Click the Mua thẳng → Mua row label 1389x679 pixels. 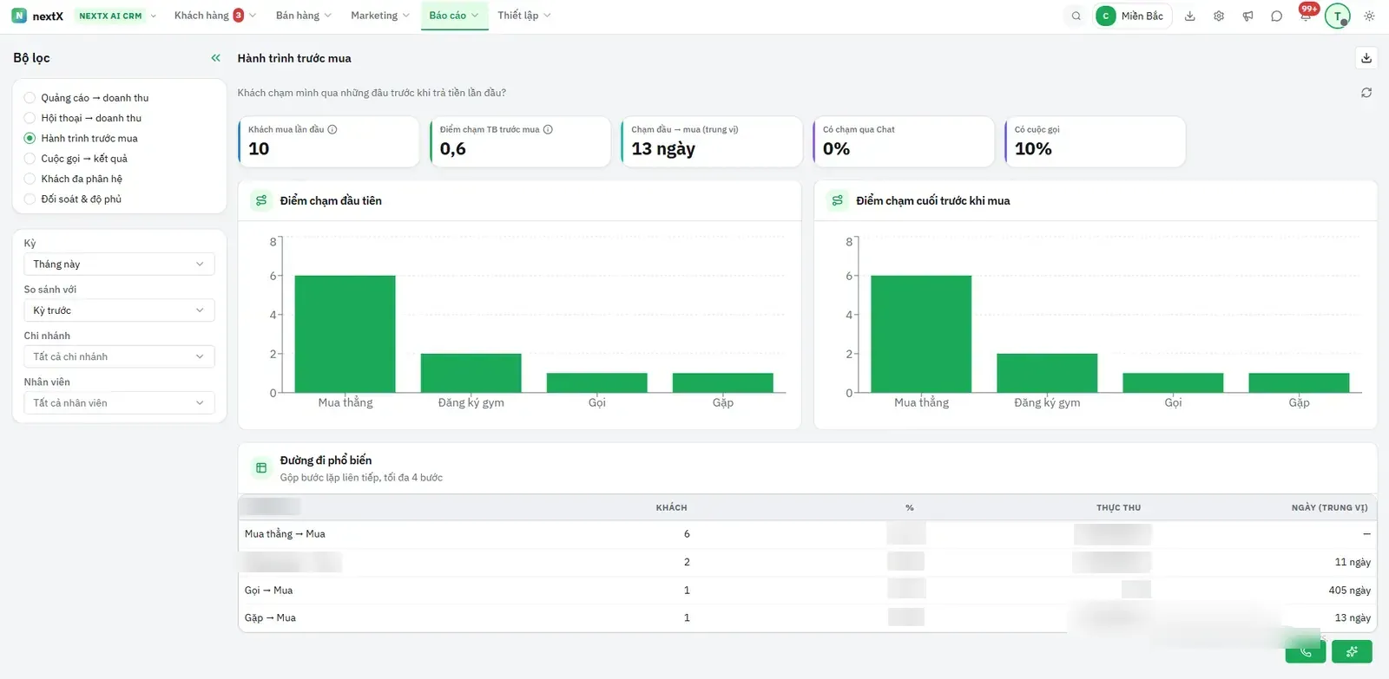pos(285,534)
